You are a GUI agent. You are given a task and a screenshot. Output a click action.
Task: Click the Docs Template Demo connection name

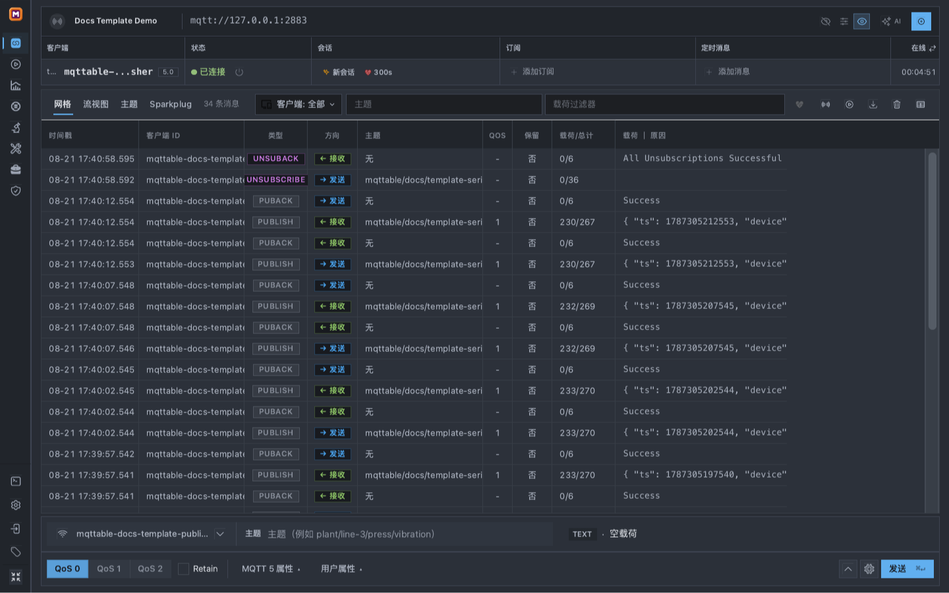[116, 21]
